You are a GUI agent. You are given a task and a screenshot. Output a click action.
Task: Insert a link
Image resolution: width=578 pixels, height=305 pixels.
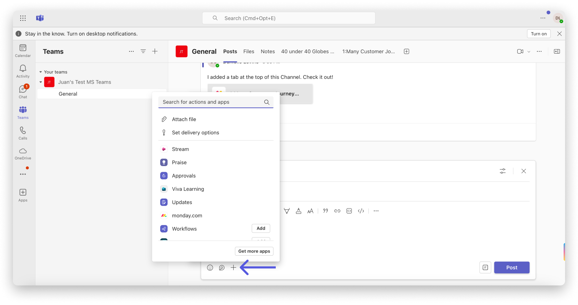click(x=337, y=211)
